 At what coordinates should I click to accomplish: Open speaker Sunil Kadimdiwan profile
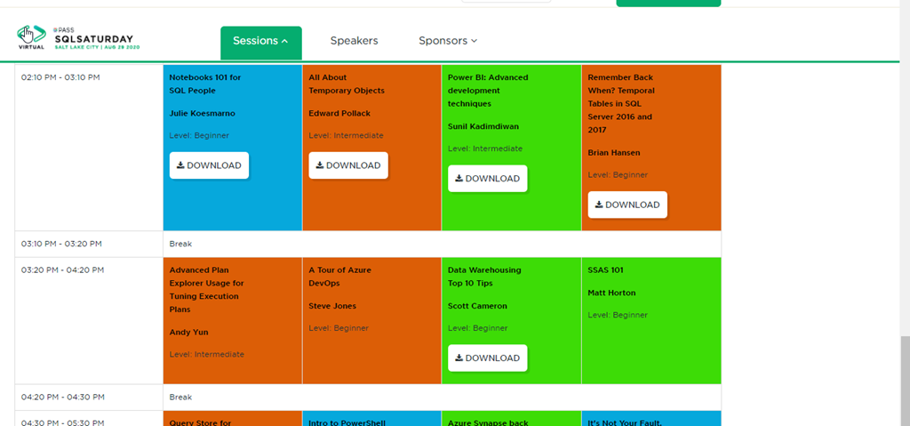click(x=483, y=127)
